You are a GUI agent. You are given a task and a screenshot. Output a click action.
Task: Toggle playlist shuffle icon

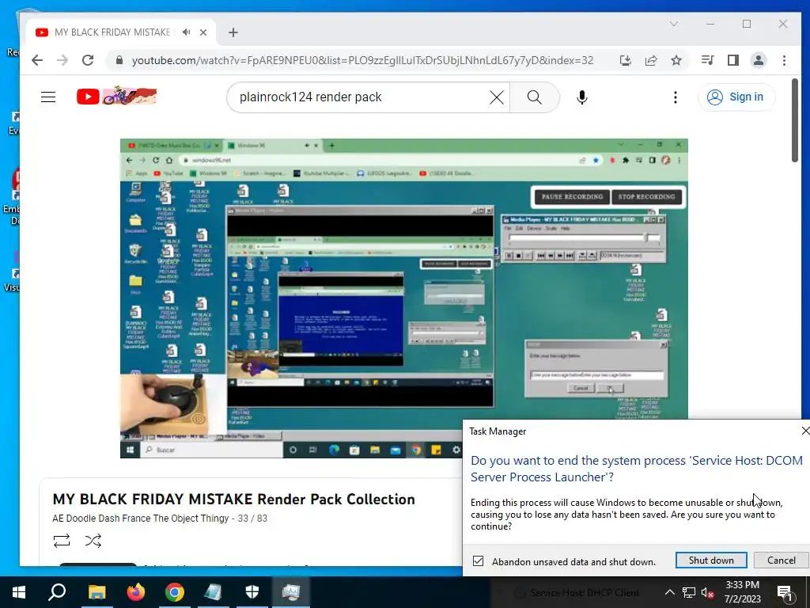point(93,541)
